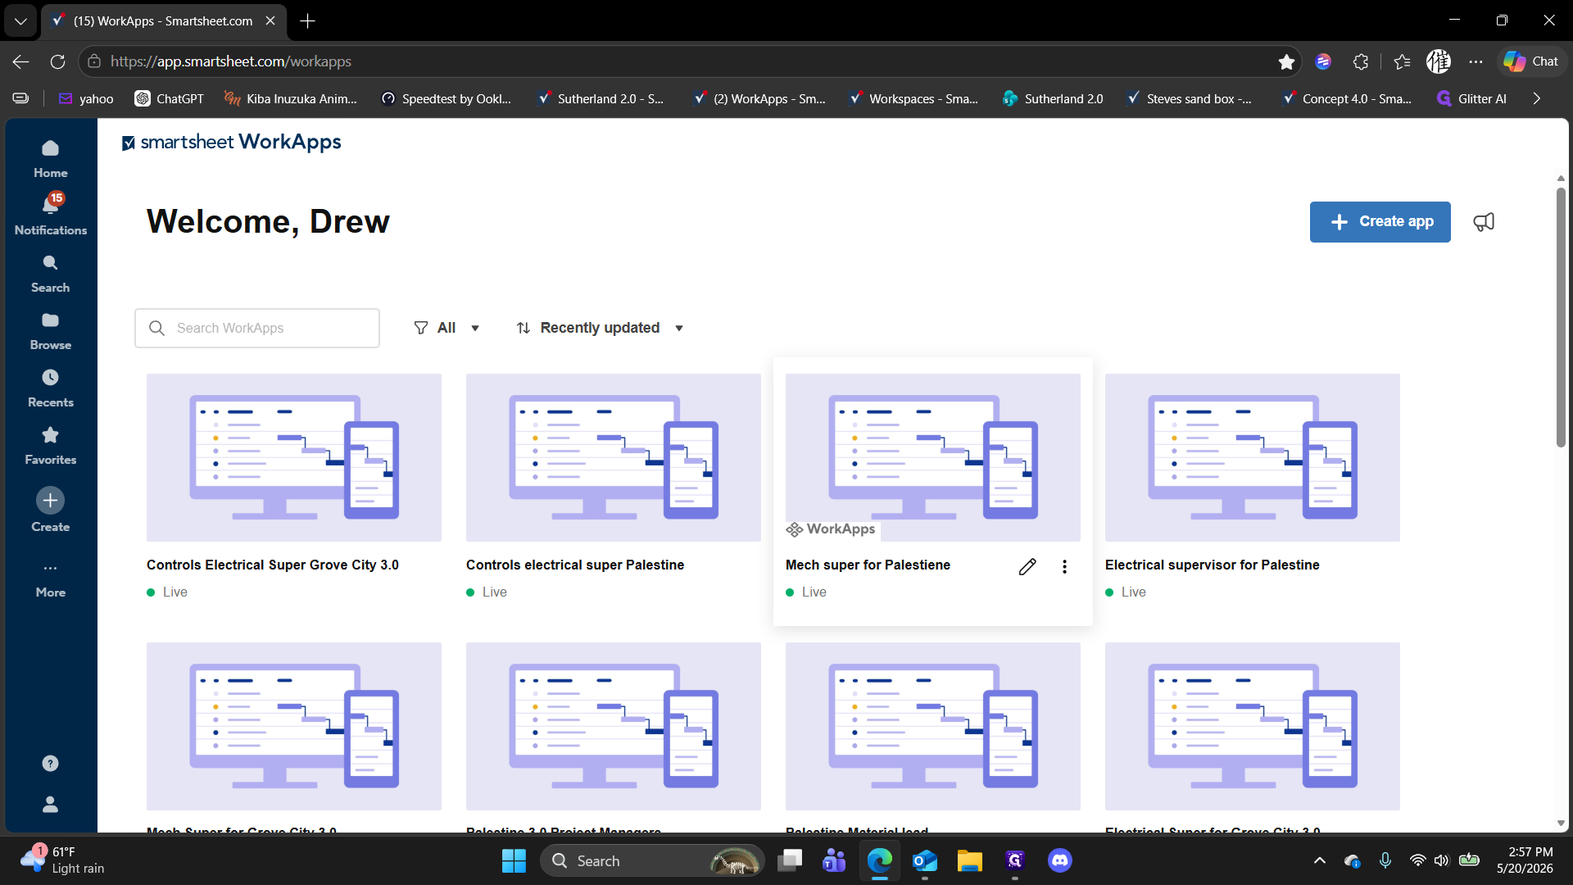Open Favorites star in the sidebar
Screen dimensions: 1573x885
tap(50, 446)
